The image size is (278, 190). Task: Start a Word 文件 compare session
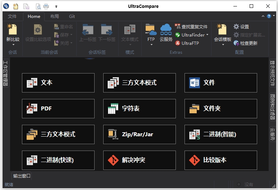click(221, 83)
